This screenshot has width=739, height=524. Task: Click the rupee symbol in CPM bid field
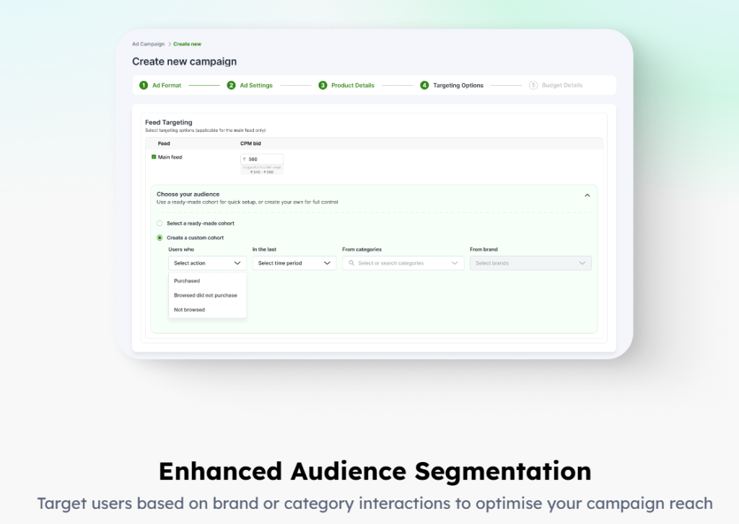click(x=244, y=159)
